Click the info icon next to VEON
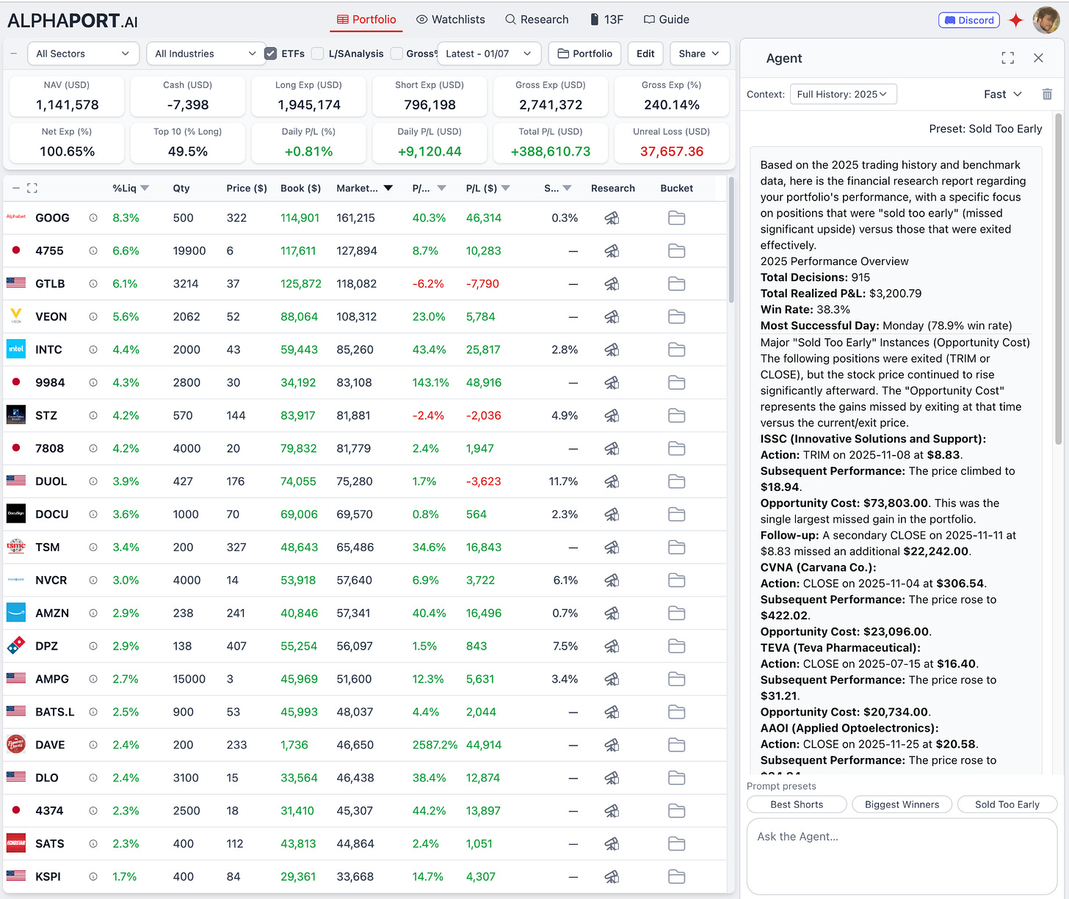Viewport: 1069px width, 899px height. point(93,317)
